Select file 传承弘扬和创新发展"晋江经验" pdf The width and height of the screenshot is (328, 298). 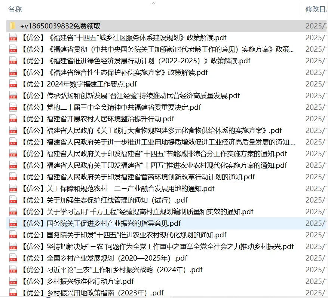click(x=131, y=96)
